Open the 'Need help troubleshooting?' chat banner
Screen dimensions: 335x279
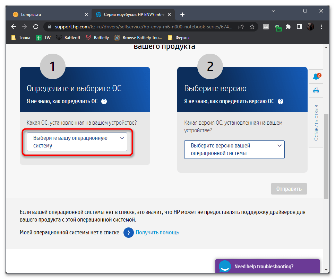[x=267, y=267]
